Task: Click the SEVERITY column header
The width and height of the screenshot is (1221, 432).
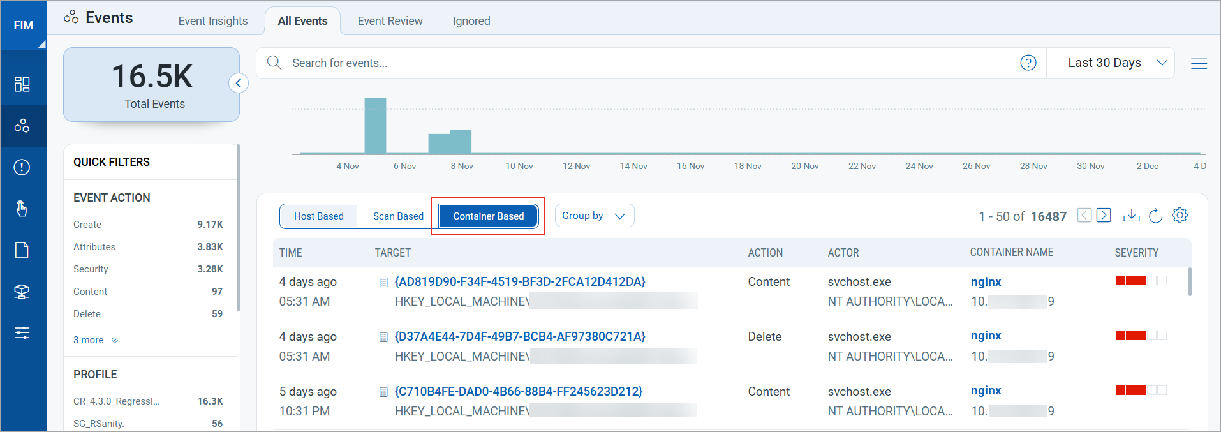Action: (x=1137, y=253)
